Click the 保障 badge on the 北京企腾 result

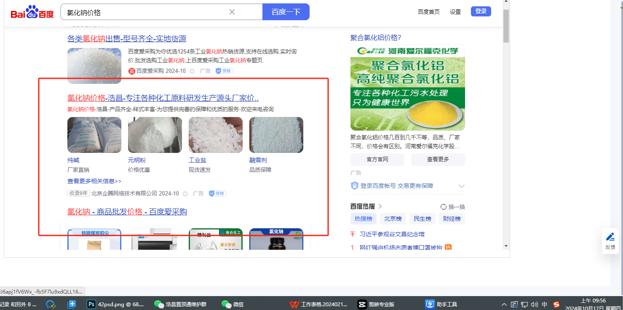[x=218, y=193]
